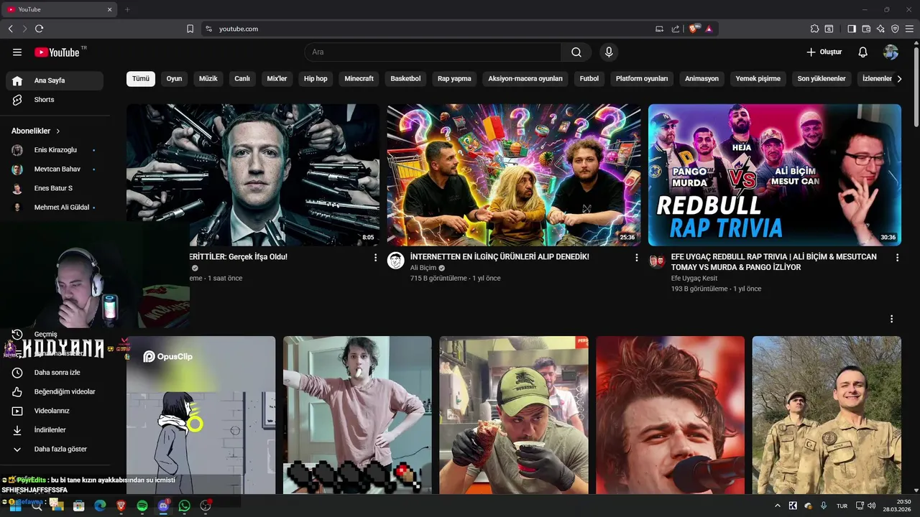This screenshot has width=920, height=517.
Task: Open the Brave Wallet icon
Action: click(x=866, y=29)
